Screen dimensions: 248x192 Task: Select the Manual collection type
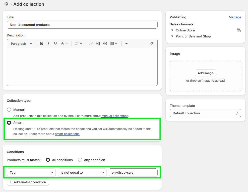pyautogui.click(x=9, y=110)
